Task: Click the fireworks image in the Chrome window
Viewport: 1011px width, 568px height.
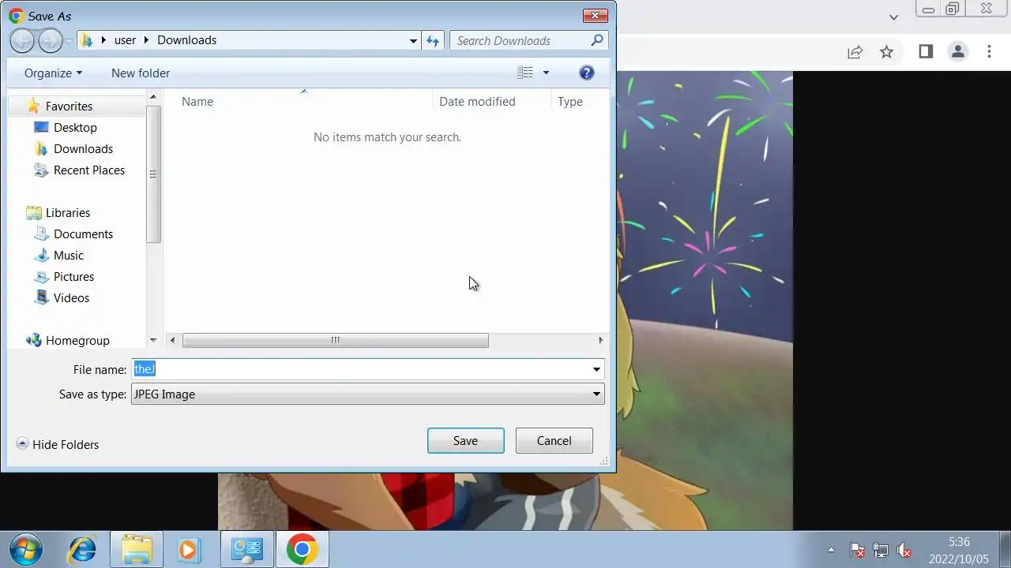Action: 705,300
